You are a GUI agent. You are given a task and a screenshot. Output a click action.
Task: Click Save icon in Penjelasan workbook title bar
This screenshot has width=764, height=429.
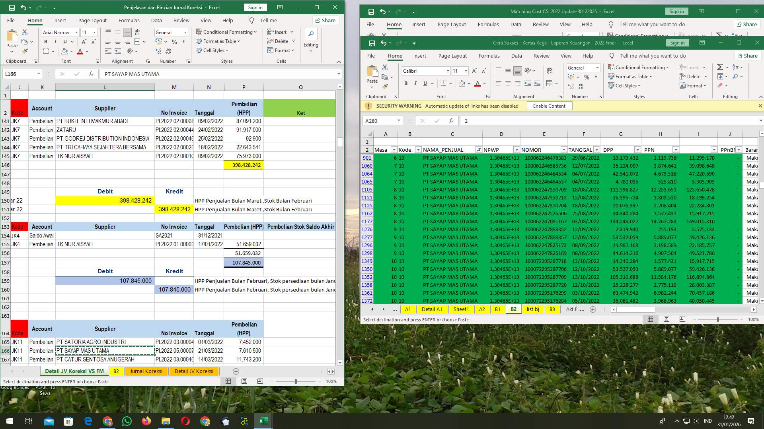point(12,8)
